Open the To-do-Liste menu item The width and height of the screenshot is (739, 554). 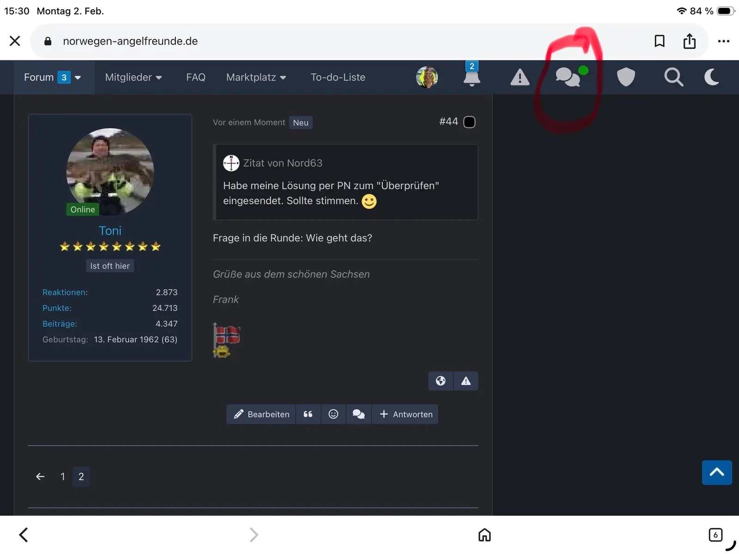point(338,77)
